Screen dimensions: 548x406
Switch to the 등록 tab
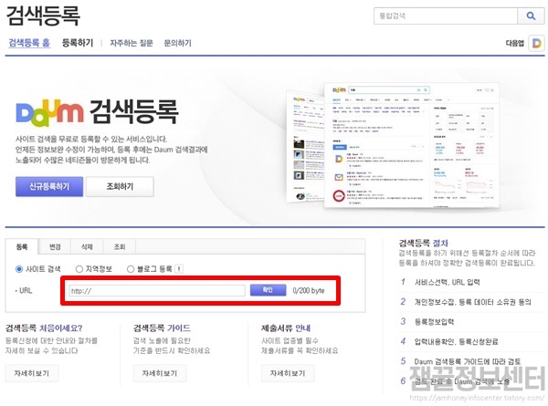click(x=22, y=247)
